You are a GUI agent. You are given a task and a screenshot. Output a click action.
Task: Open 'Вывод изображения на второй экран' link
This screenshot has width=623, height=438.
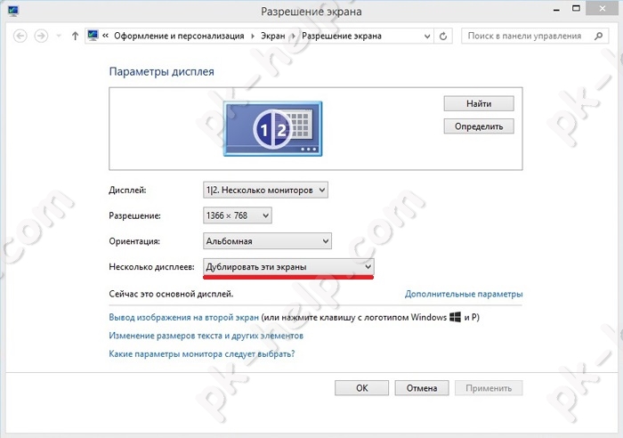(184, 318)
